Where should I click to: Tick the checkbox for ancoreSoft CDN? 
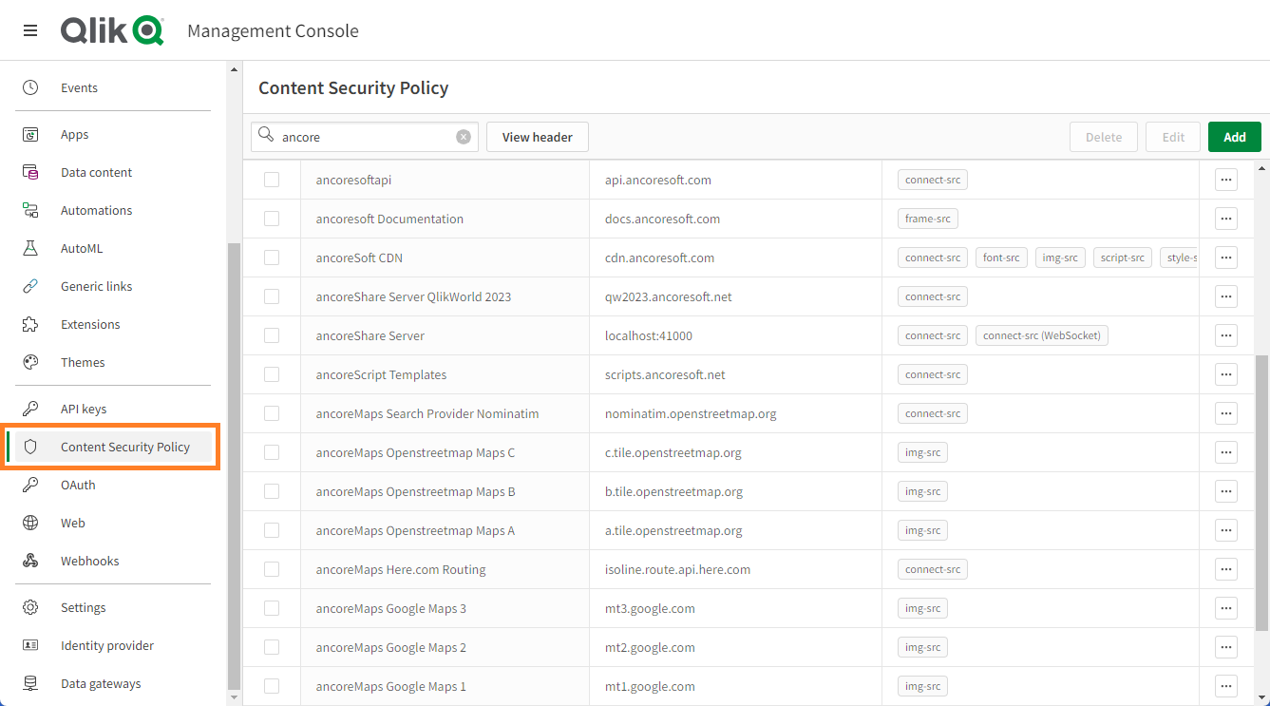point(272,258)
